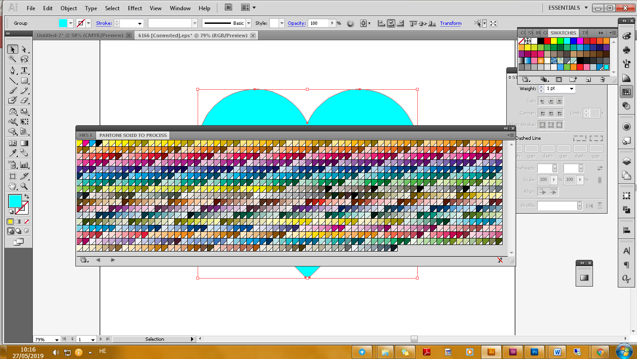The image size is (637, 359).
Task: Open the Effect menu
Action: pos(135,8)
